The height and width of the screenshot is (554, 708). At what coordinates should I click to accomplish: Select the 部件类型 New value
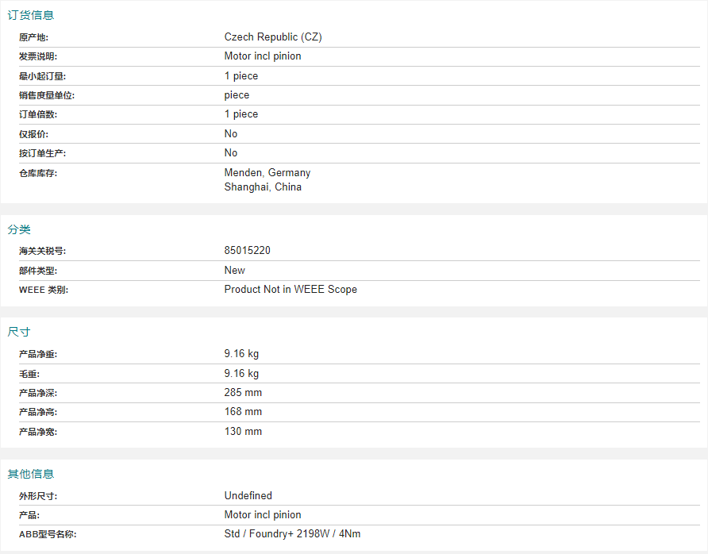(x=235, y=270)
